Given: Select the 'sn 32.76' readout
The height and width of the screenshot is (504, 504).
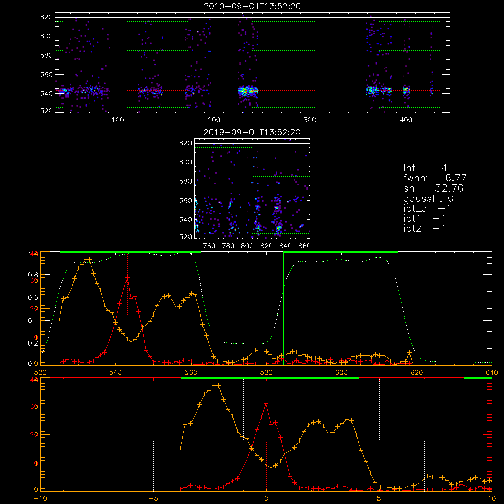Looking at the screenshot, I should [433, 188].
